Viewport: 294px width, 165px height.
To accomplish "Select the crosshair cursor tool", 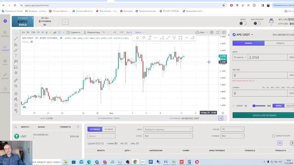I will pos(16,33).
